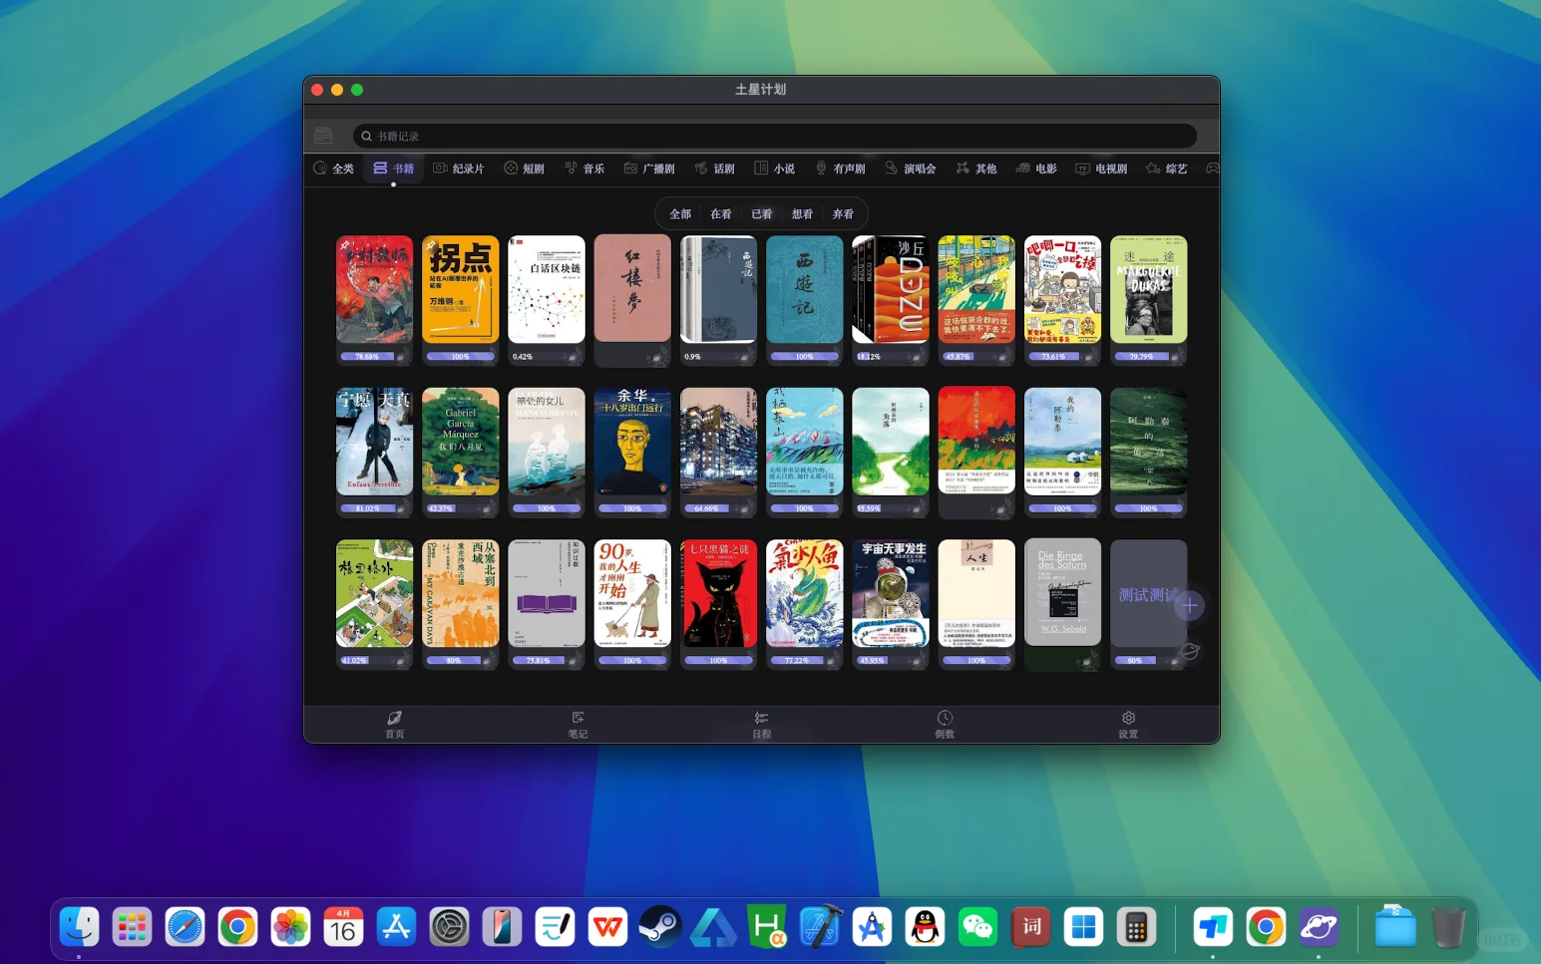Open 余华 十八岁出门远行 book cover
Screen dimensions: 1541x964
[x=632, y=442]
